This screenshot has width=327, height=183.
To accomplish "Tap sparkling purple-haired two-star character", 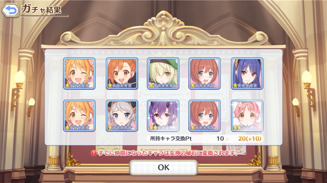I will 163,116.
